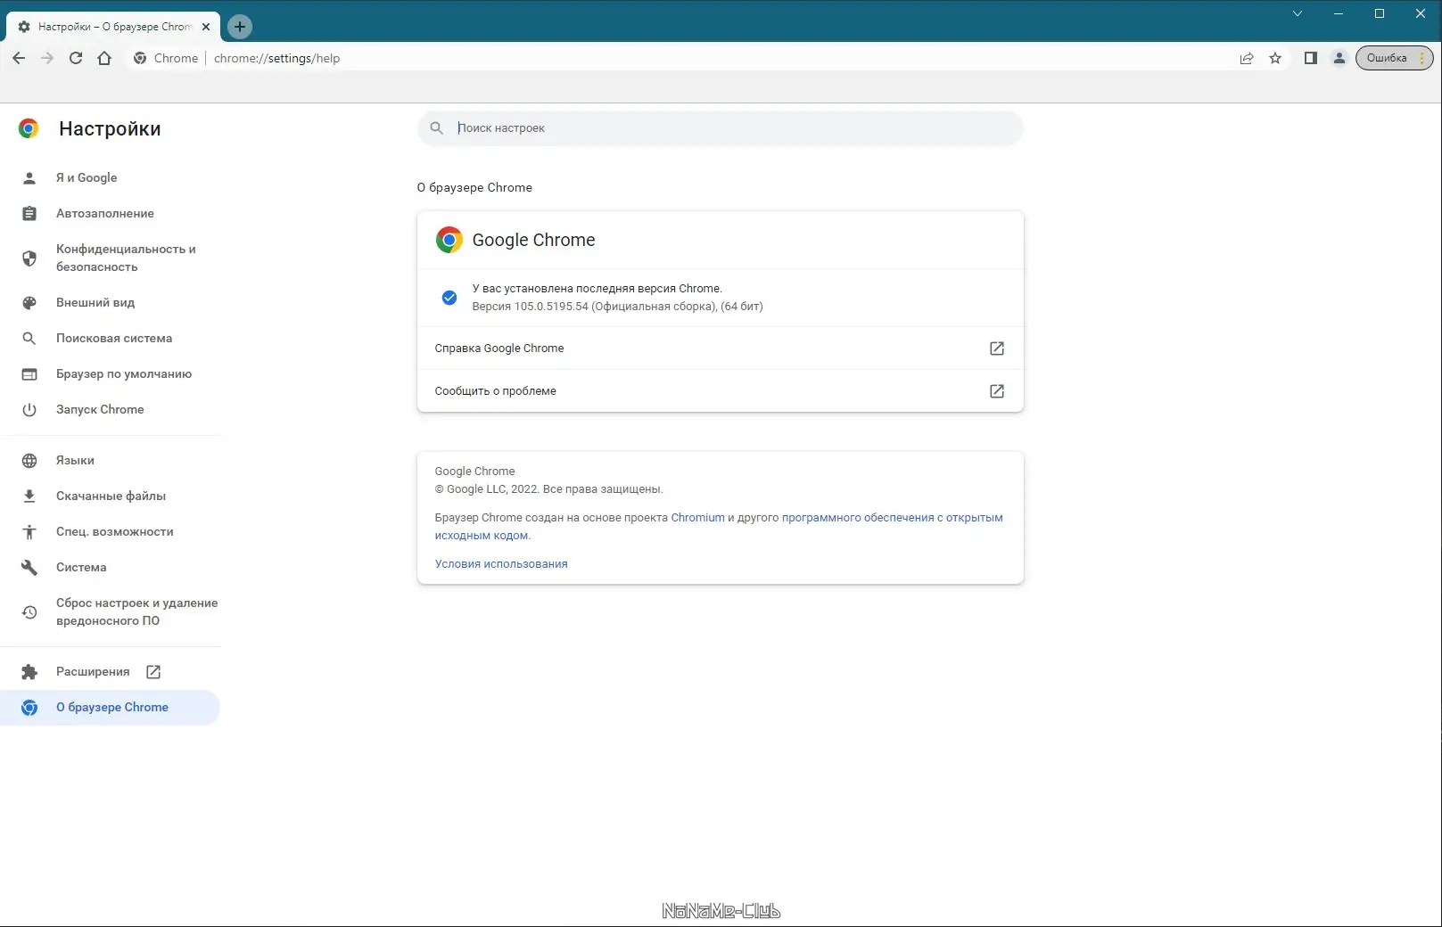Click the clipboard icon beside Автозаполнение
The image size is (1442, 927).
[x=29, y=213]
